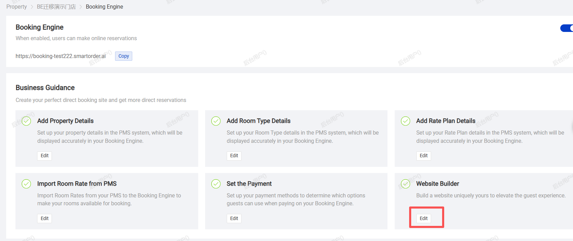
Task: Click the booking-test222.smartorder.ai URL text
Action: [x=60, y=56]
